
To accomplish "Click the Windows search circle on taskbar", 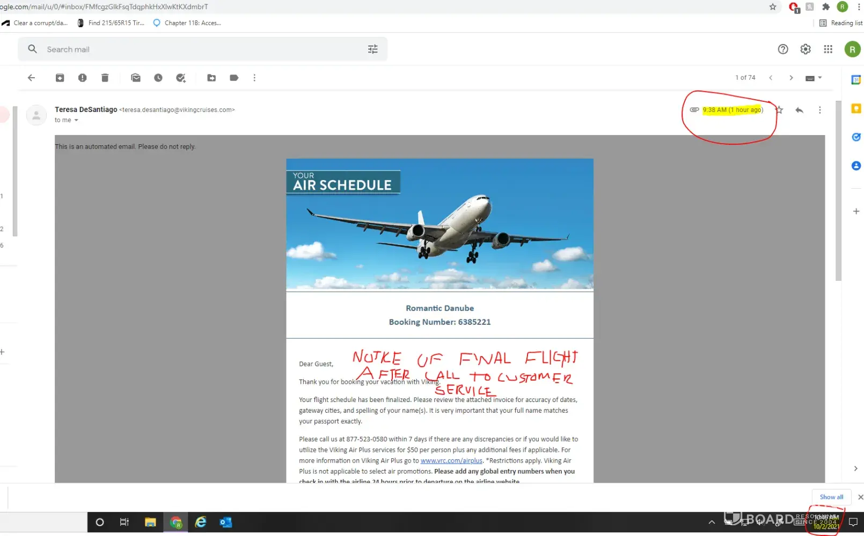I will [x=99, y=522].
